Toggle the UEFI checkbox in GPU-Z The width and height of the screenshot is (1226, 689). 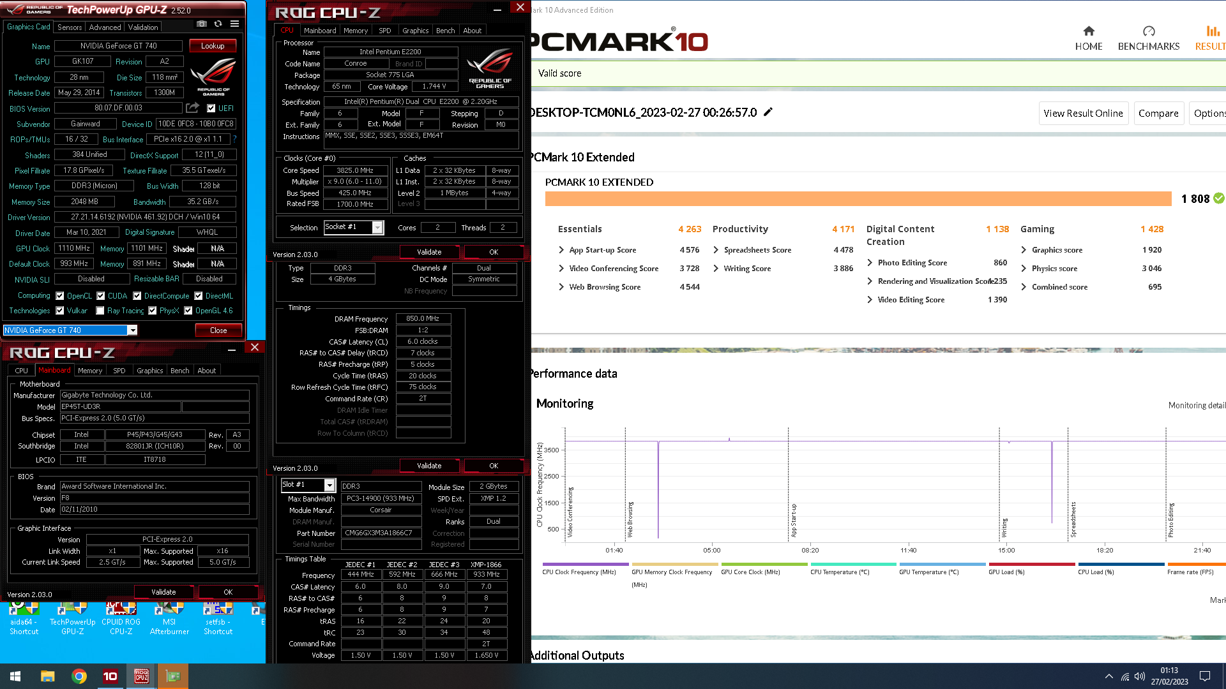211,108
